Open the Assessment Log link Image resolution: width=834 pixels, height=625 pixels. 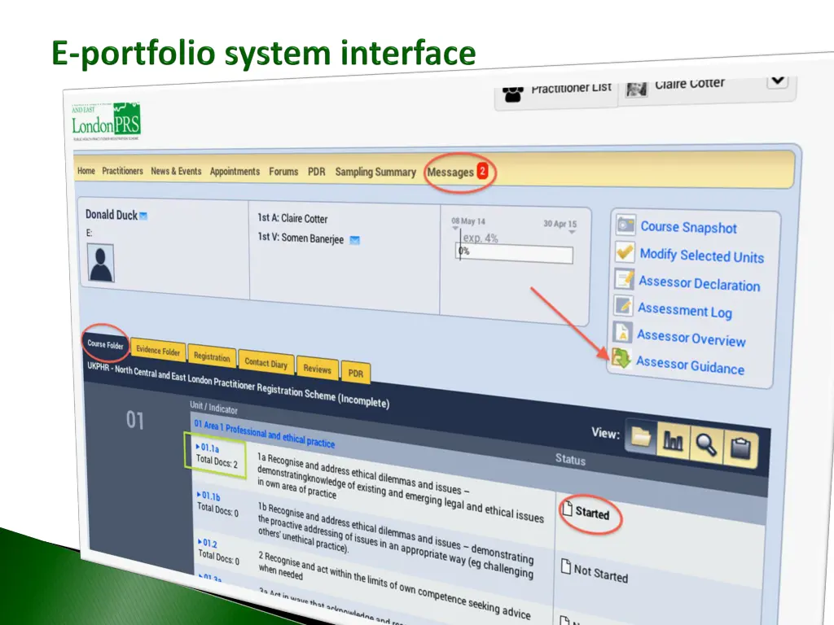point(684,310)
